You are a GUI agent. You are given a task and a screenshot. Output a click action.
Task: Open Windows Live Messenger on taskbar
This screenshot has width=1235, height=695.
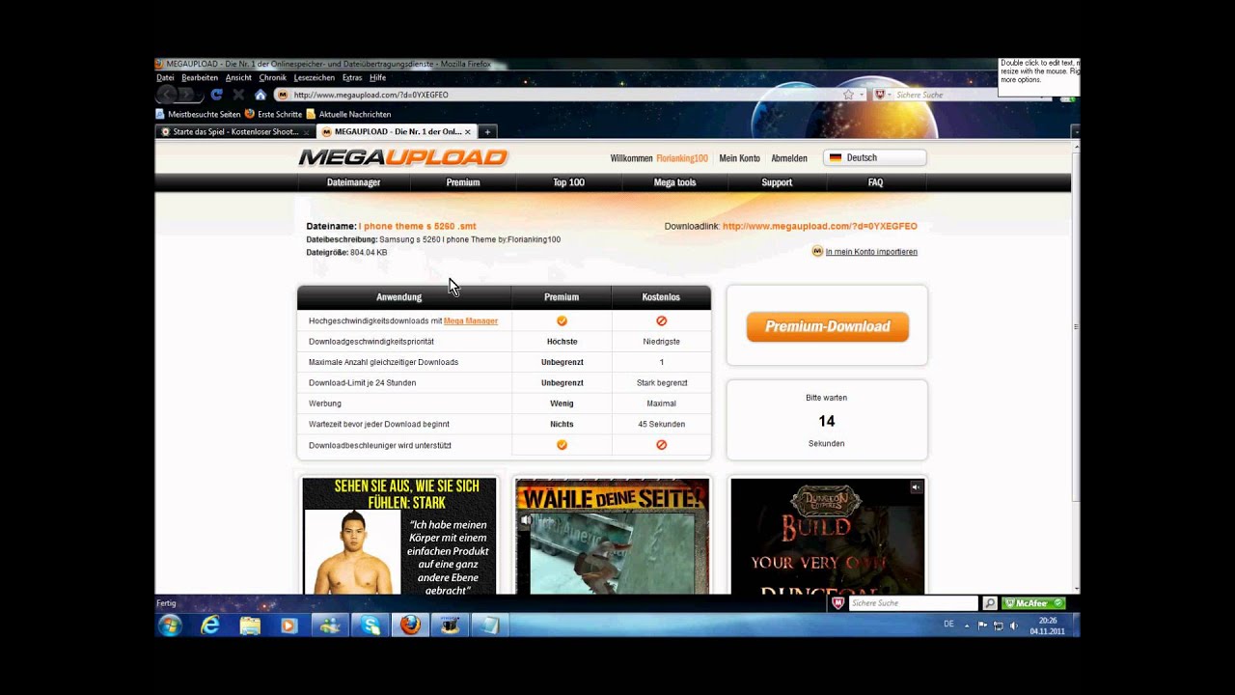(330, 625)
